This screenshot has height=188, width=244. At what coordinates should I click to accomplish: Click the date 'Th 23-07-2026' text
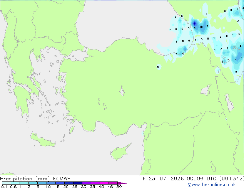tap(162, 179)
